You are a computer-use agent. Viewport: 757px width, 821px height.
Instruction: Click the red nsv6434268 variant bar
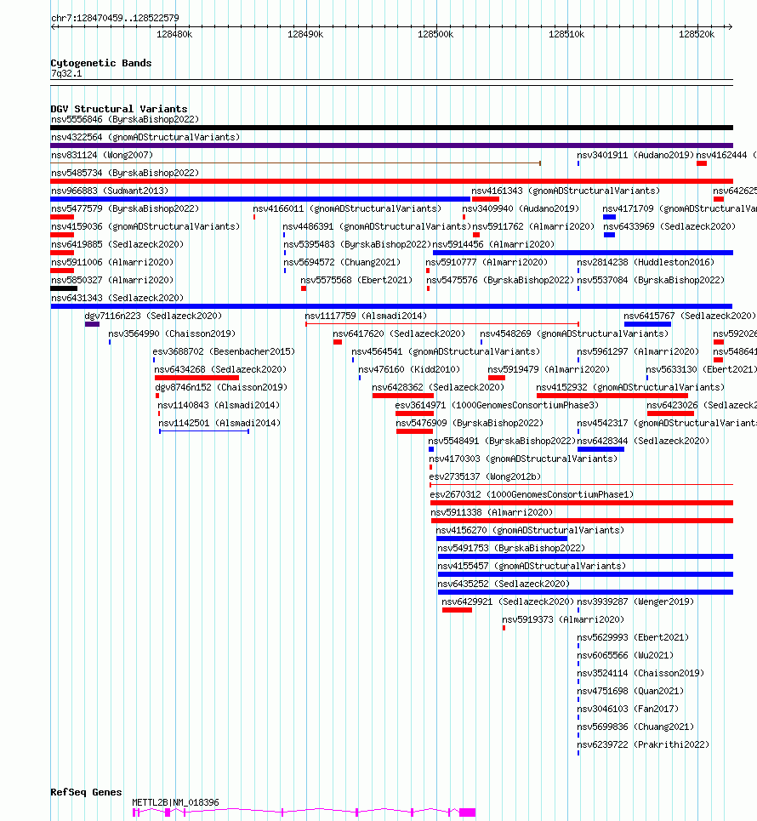[196, 378]
